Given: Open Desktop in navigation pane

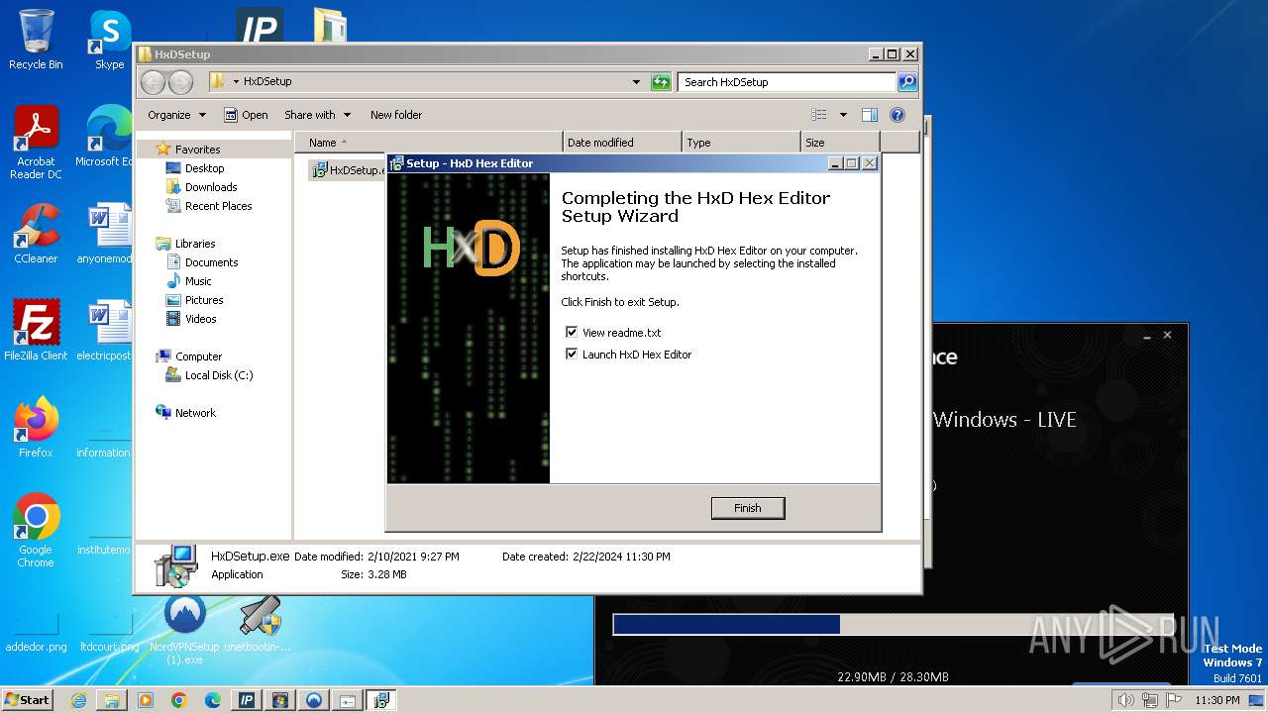Looking at the screenshot, I should [x=204, y=168].
